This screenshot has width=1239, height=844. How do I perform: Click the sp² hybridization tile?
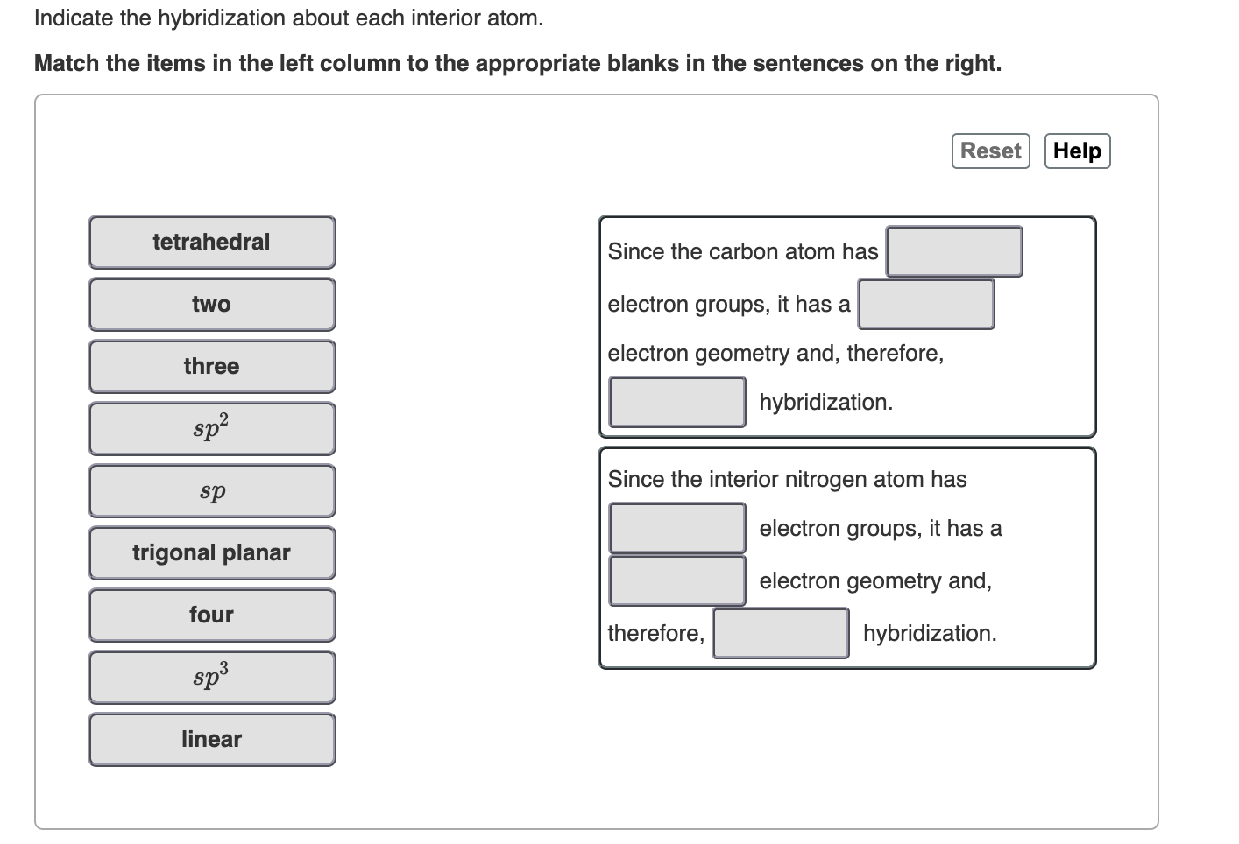[x=211, y=428]
